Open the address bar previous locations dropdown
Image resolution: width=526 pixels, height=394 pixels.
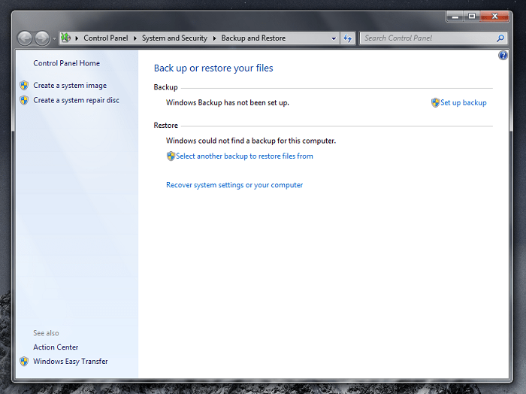(334, 38)
